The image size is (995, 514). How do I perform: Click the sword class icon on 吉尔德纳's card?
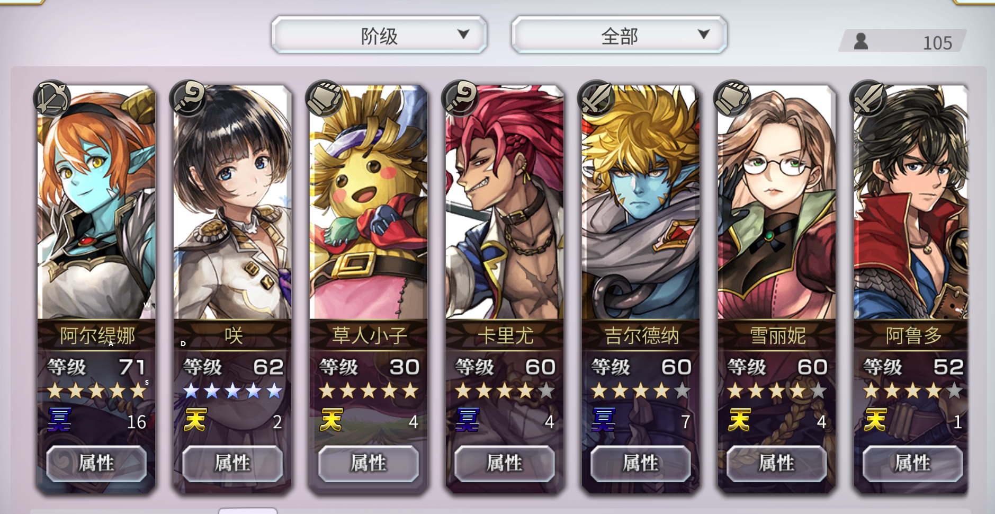click(596, 98)
